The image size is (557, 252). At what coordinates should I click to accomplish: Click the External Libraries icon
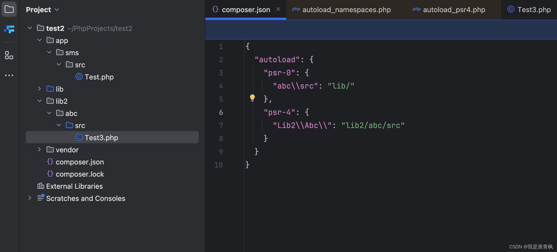(41, 186)
